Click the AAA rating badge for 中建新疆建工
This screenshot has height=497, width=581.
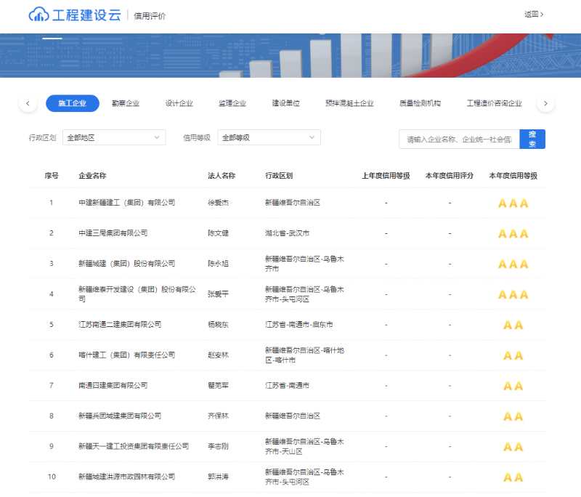click(x=513, y=203)
